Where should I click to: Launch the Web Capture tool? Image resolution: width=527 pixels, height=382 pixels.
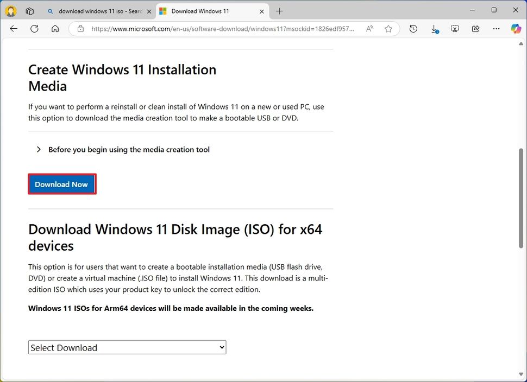pyautogui.click(x=455, y=29)
